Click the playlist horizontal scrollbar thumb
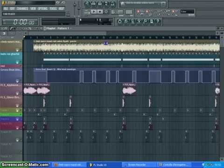The height and width of the screenshot is (168, 224). (67, 33)
